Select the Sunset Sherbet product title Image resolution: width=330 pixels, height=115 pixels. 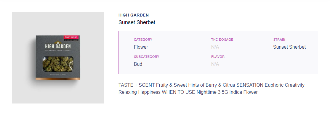(x=137, y=22)
